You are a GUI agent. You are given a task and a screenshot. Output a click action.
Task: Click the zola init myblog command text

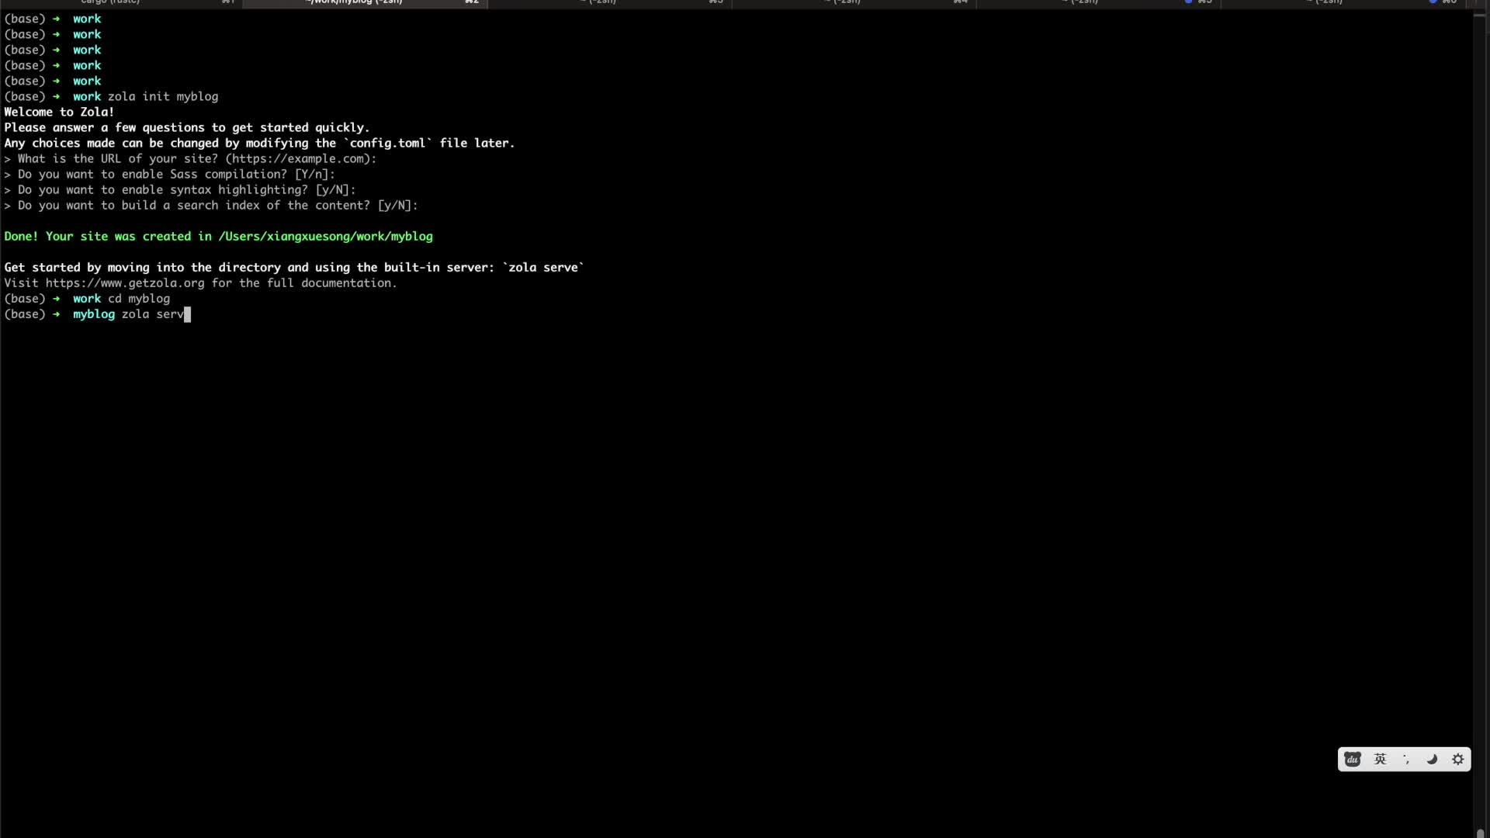click(163, 97)
